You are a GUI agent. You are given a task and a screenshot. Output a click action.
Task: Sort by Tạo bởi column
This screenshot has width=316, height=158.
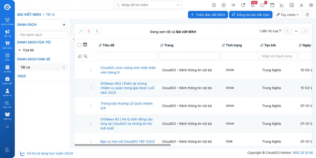268,45
